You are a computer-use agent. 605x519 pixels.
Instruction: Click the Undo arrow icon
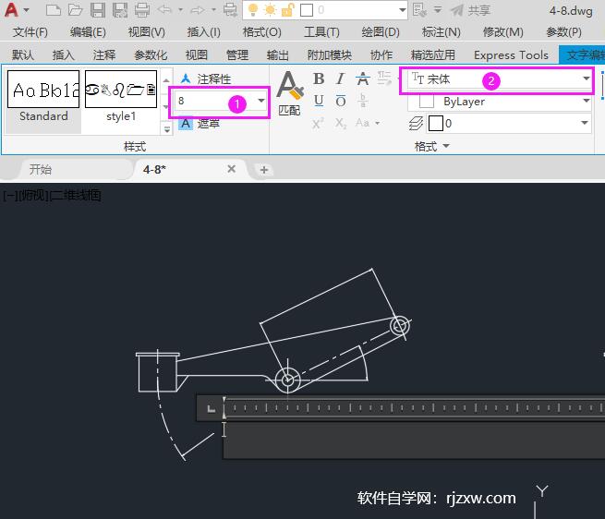(x=164, y=10)
